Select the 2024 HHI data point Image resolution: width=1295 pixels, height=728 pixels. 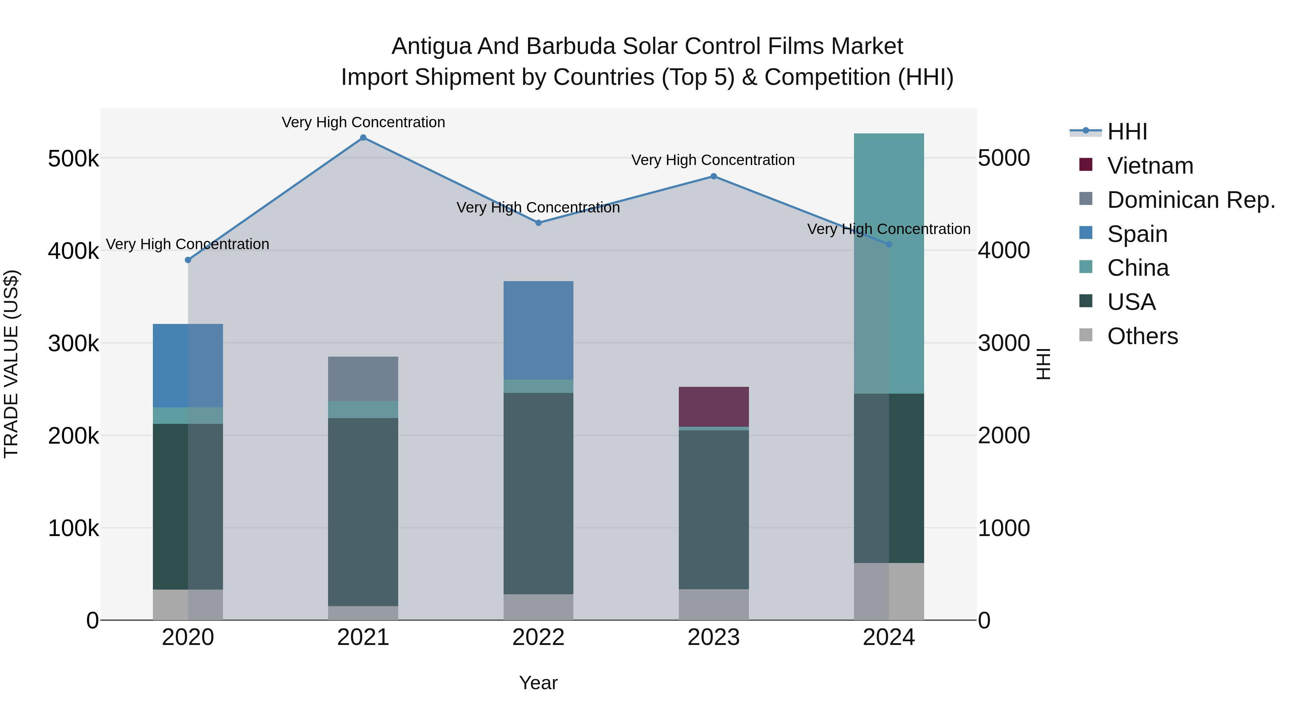(889, 244)
